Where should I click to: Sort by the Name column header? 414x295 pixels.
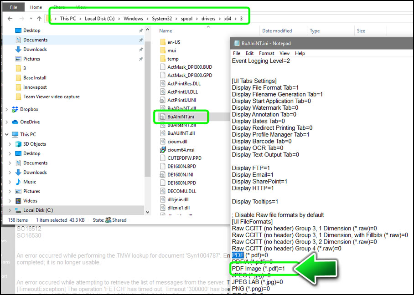pos(166,31)
